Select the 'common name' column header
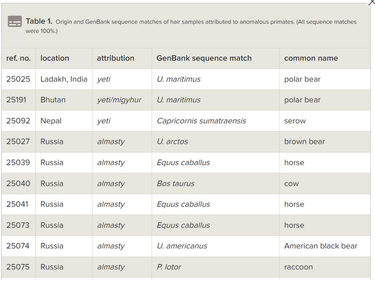 311,58
